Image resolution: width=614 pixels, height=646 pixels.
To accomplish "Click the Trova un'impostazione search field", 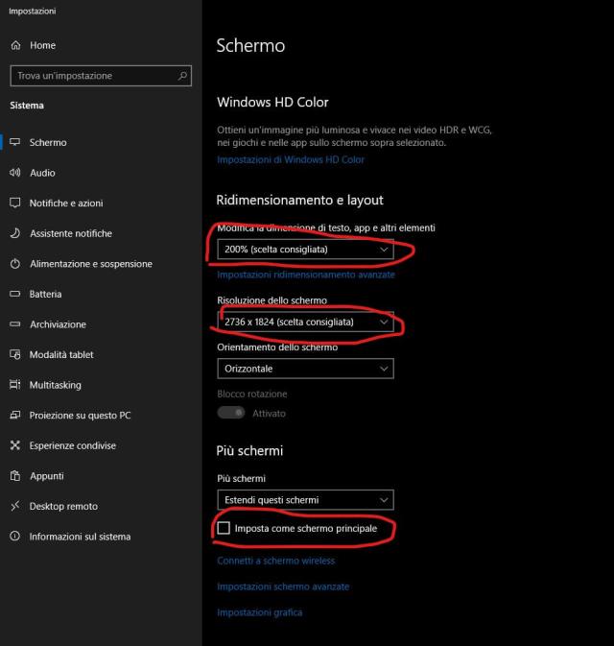I will tap(91, 76).
